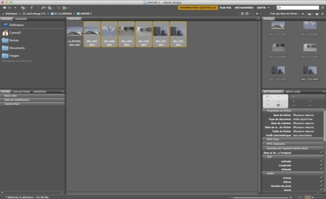Expand the Mots-clés filter section
Screen dimensions: 326x199
coord(32,96)
